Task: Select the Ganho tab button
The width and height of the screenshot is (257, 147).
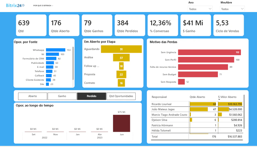Action: coord(62,96)
